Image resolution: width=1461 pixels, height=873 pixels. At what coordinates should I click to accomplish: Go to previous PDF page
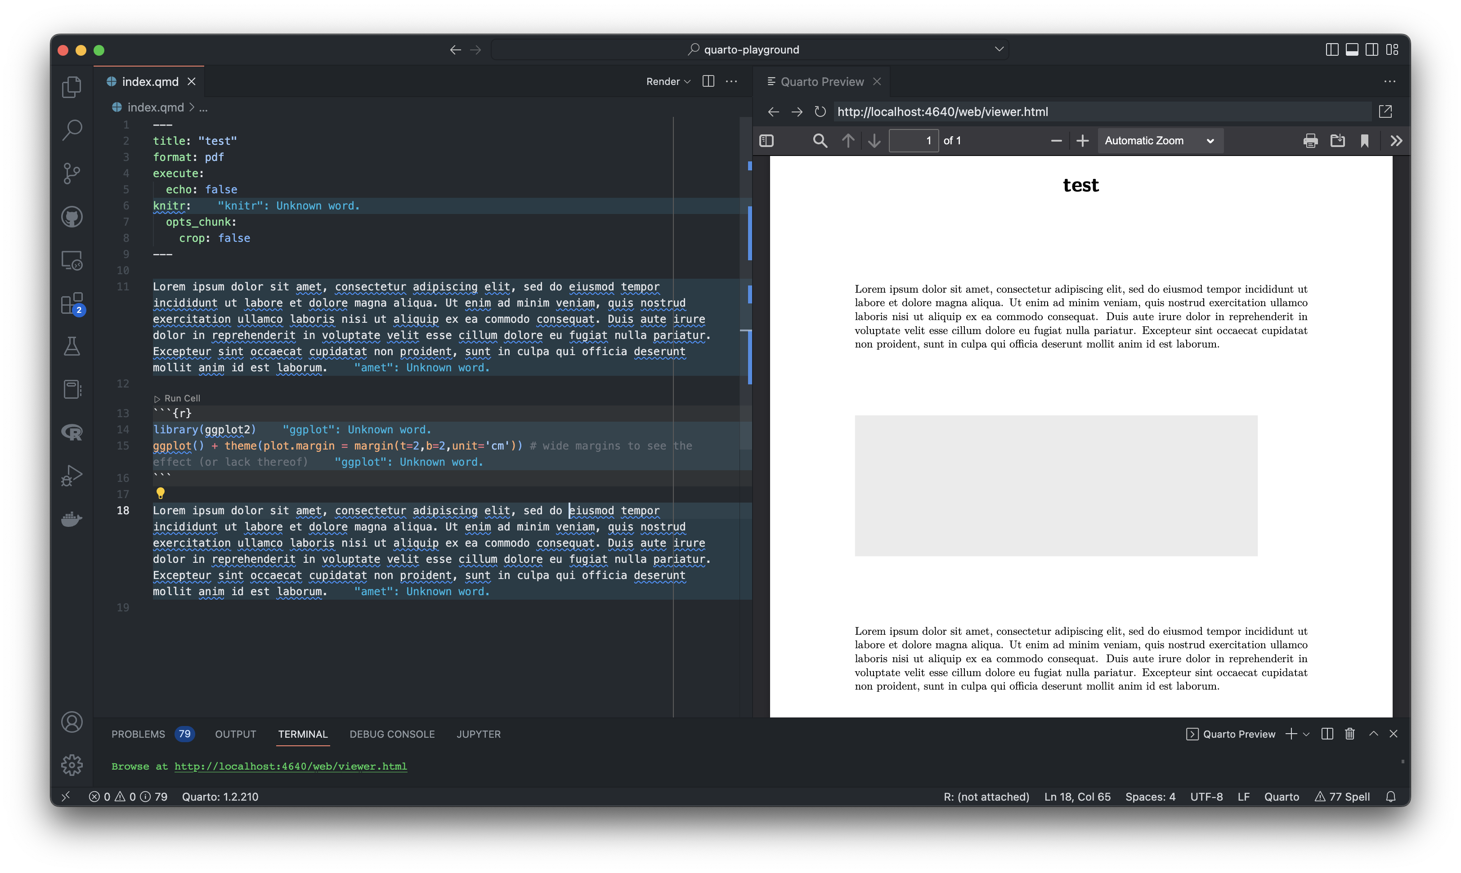847,141
